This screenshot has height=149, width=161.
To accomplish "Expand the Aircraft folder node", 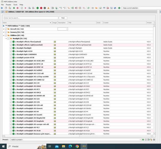I will coord(4,29).
